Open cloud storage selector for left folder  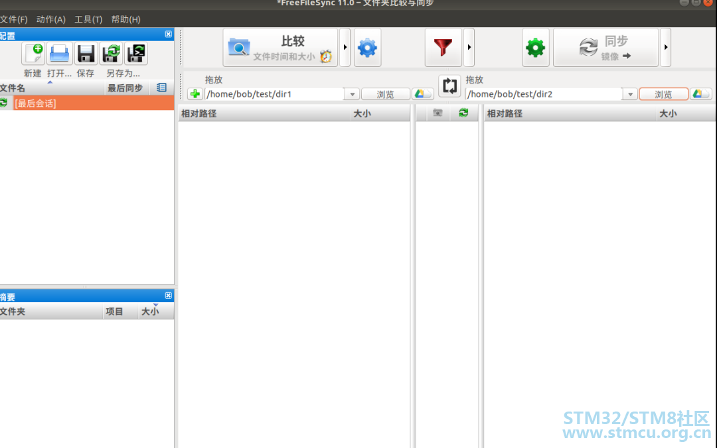point(422,94)
